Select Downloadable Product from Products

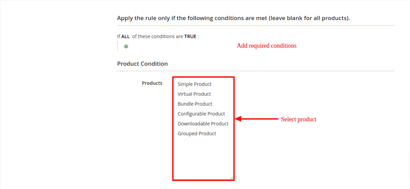203,124
